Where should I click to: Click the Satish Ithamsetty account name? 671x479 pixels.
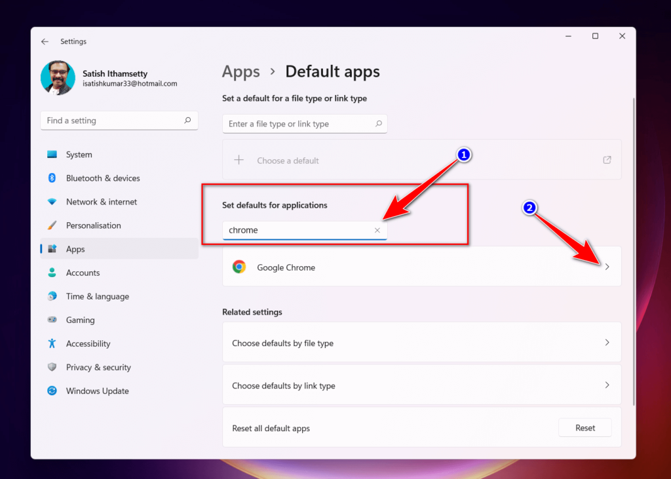tap(115, 73)
